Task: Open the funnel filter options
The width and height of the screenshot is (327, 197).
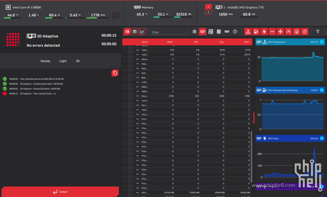Action: click(x=318, y=32)
